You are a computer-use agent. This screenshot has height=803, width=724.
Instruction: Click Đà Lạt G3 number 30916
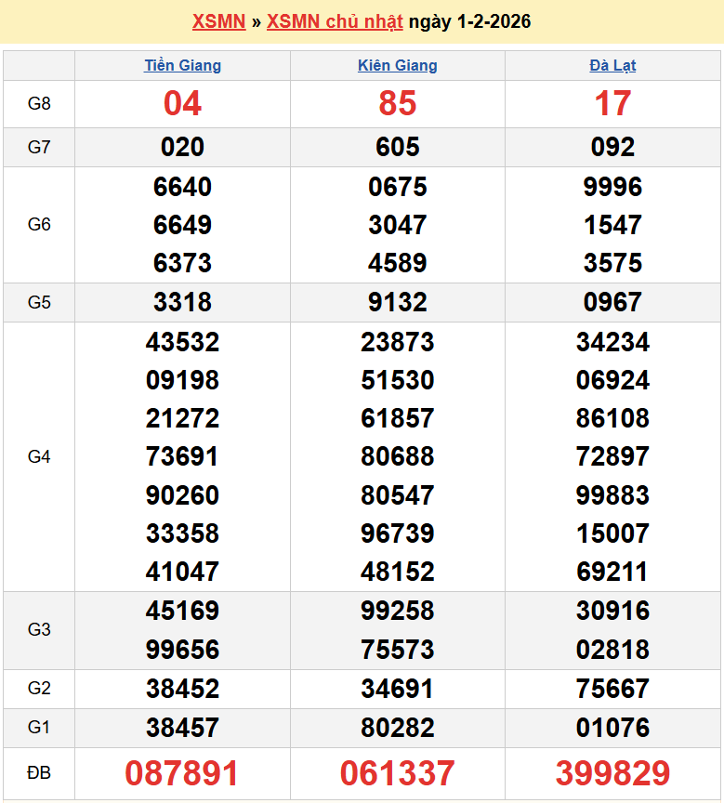point(612,611)
